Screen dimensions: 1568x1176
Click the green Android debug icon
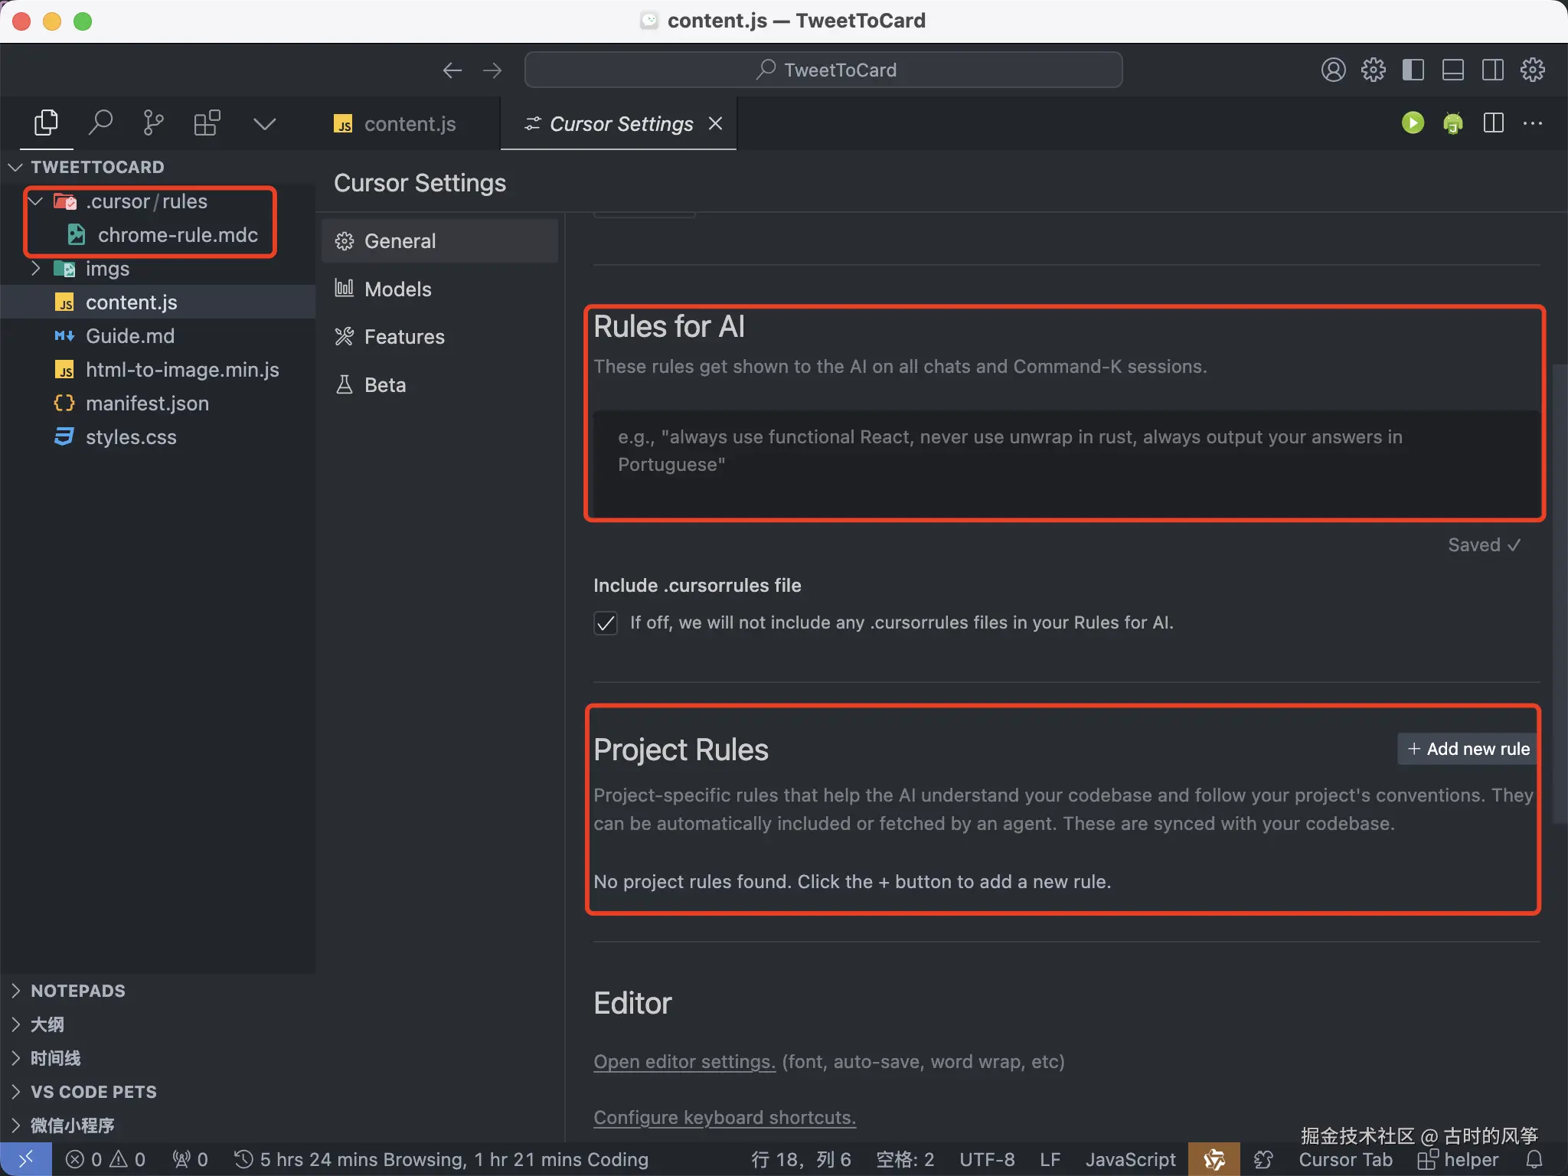click(1452, 123)
